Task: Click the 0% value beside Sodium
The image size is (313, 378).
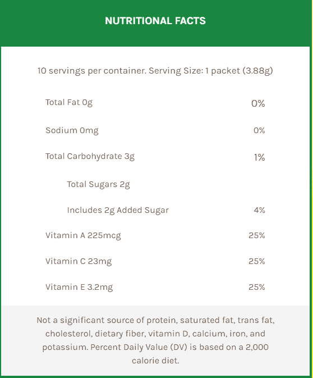Action: click(259, 130)
